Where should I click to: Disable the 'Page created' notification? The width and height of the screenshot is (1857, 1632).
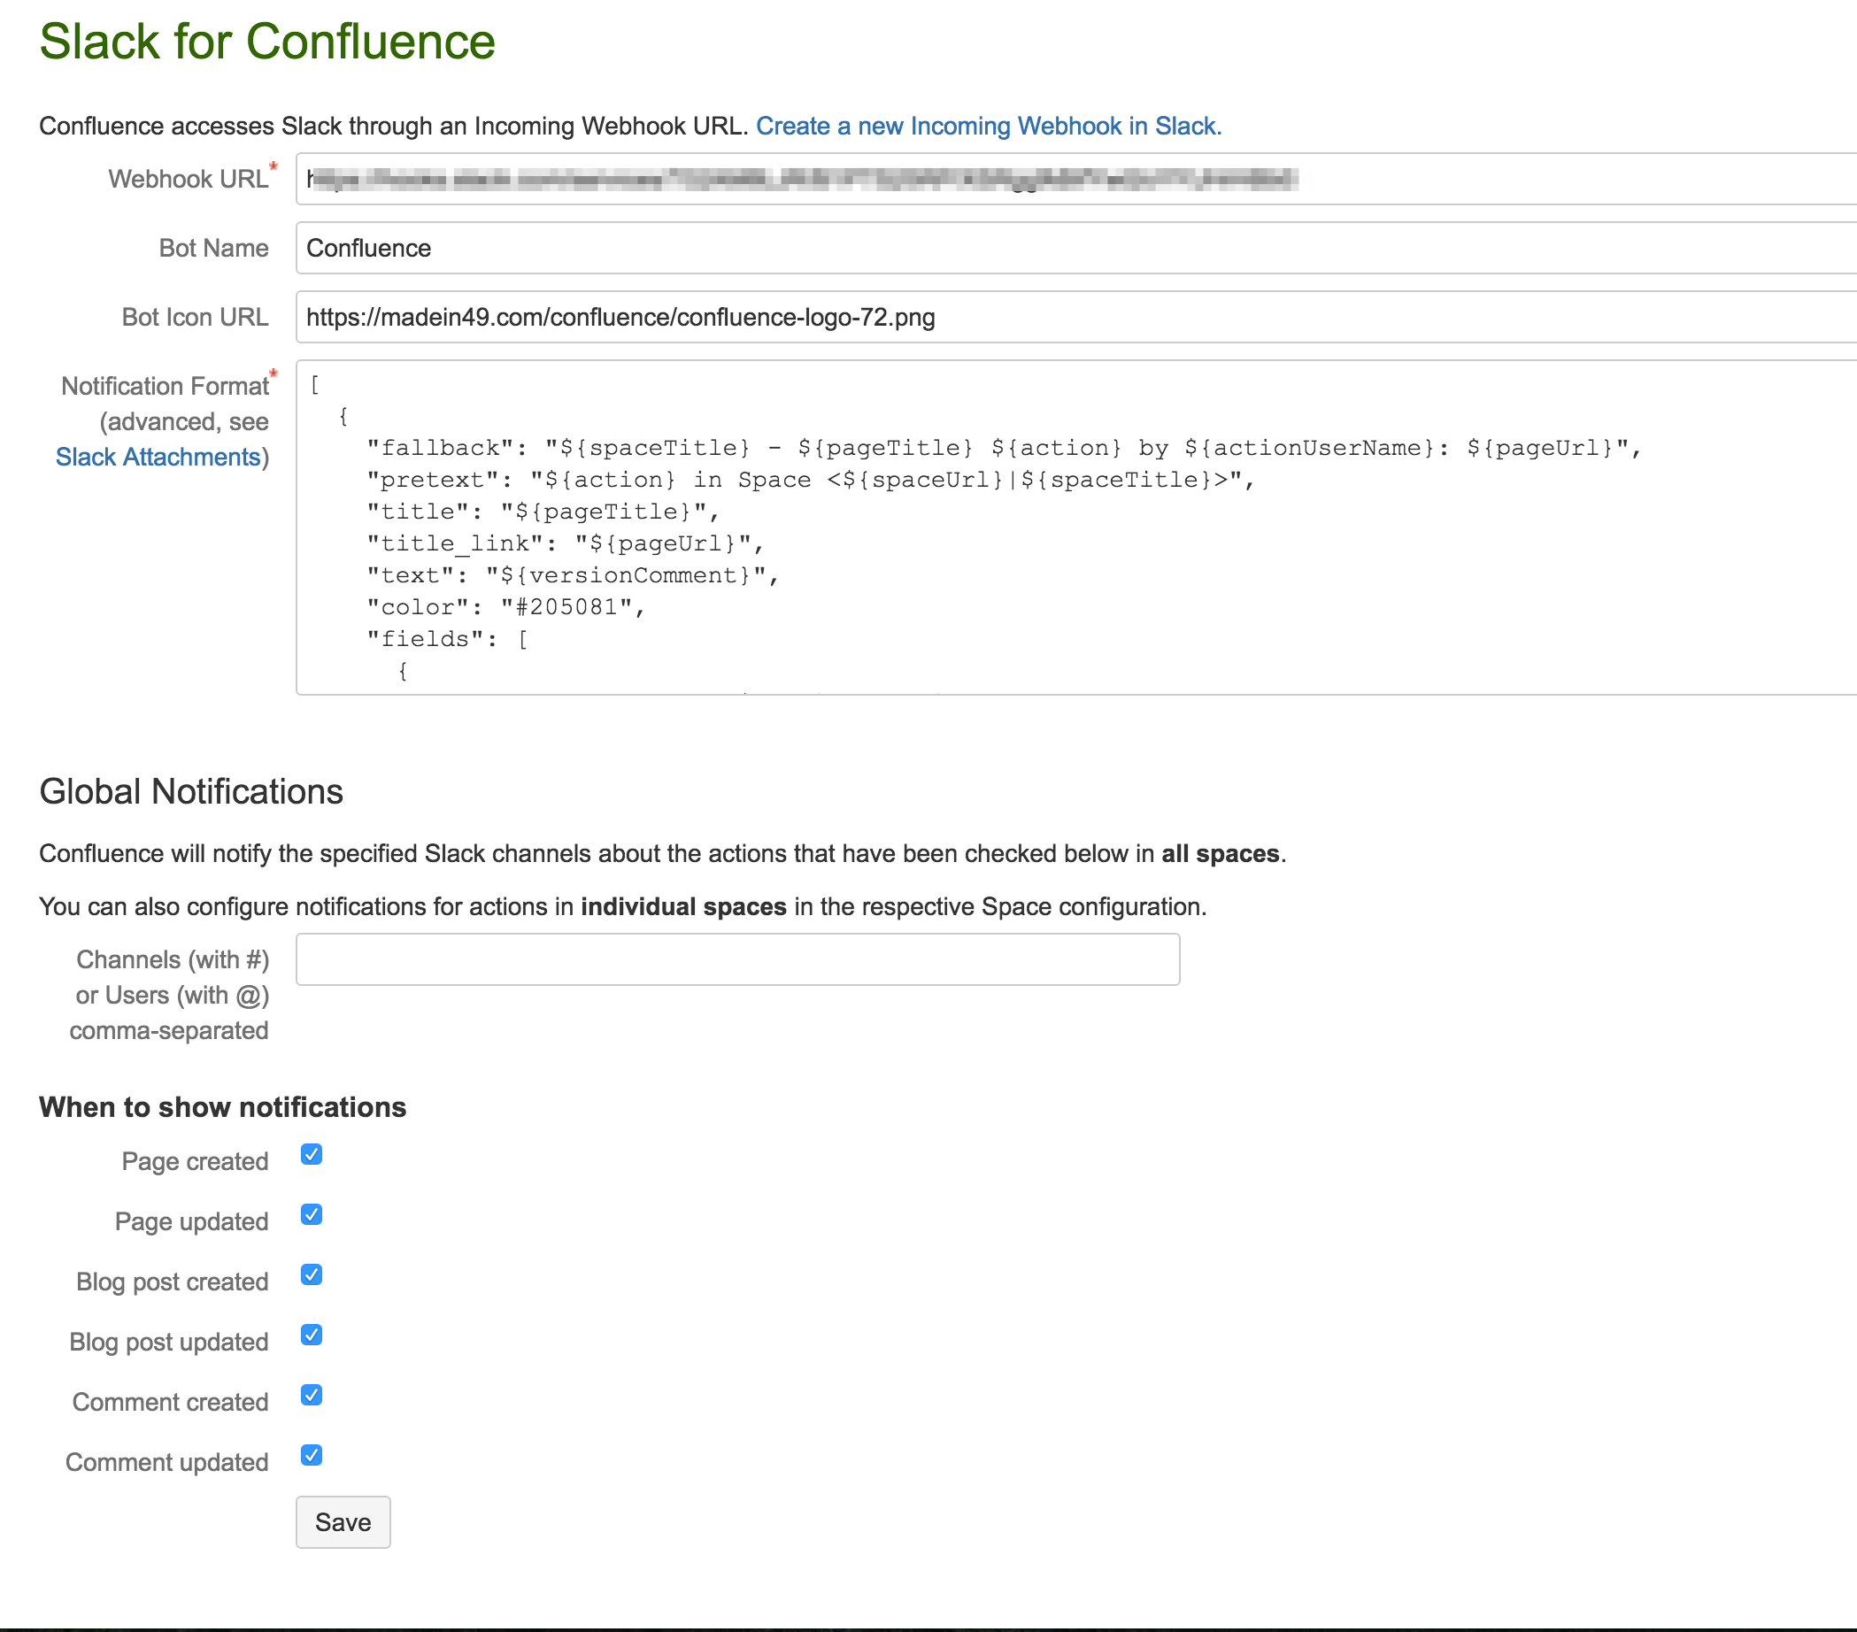[x=312, y=1154]
